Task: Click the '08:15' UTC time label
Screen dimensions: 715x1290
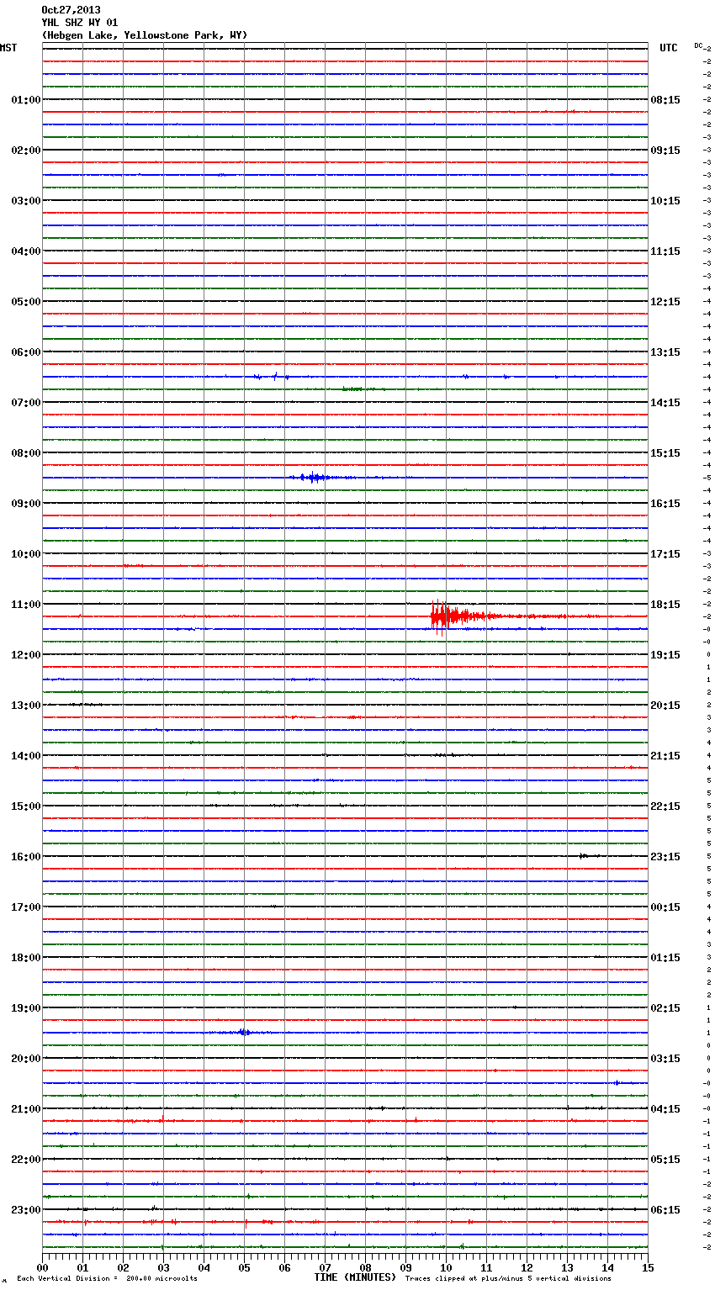Action: (x=665, y=99)
